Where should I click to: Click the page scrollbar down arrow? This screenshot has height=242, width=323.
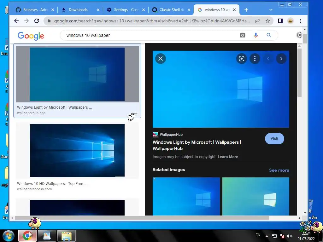tap(305, 213)
